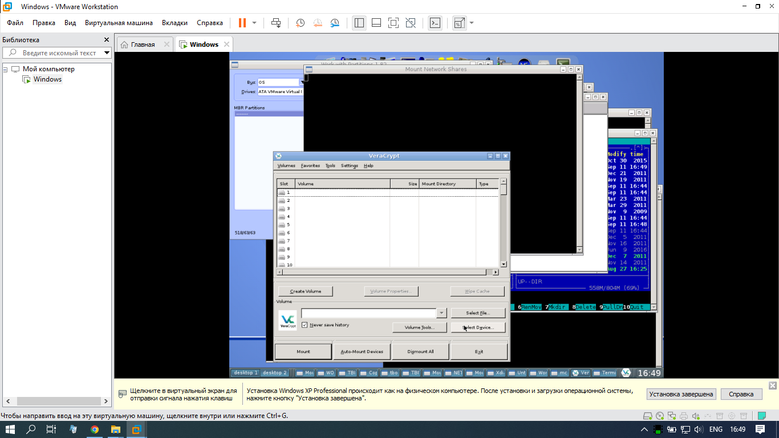Open the Справка menu
Image resolution: width=779 pixels, height=438 pixels.
(x=210, y=23)
